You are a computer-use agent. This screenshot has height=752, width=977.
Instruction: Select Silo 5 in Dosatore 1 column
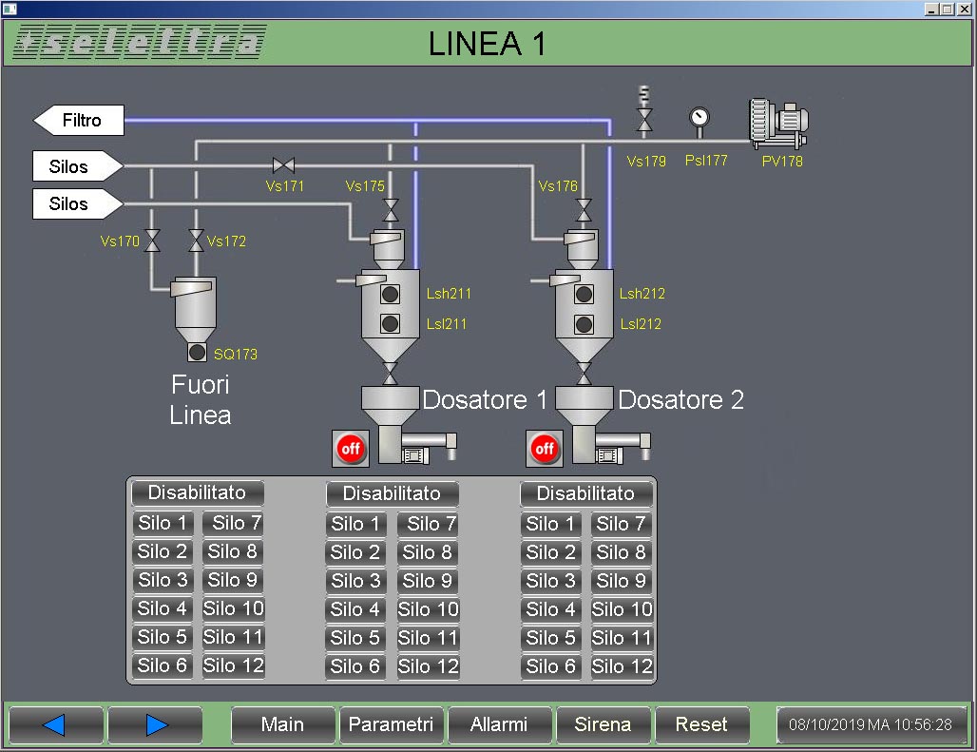pyautogui.click(x=355, y=638)
